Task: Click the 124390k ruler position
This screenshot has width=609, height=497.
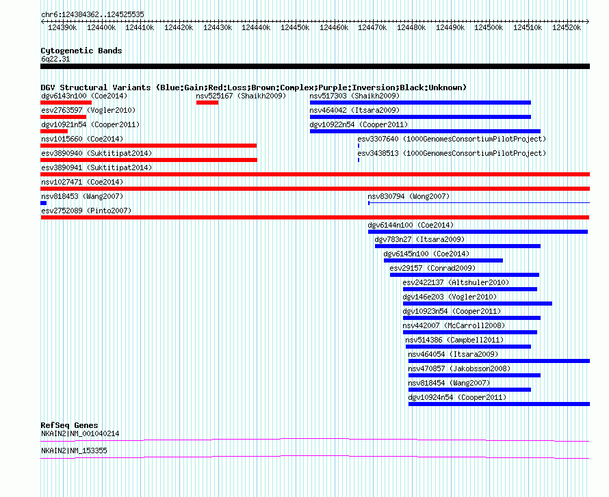Action: point(62,28)
